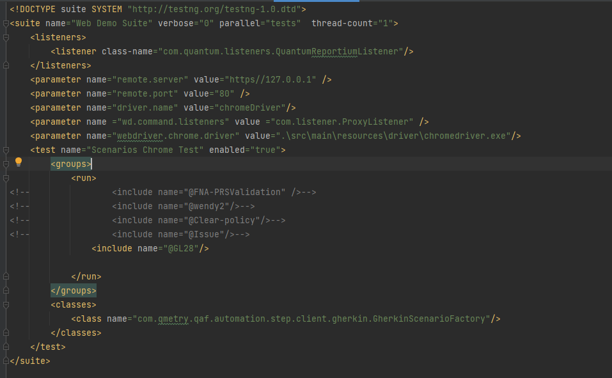Viewport: 612px width, 378px height.
Task: Collapse the opening groups tag fold marker
Action: [6, 164]
